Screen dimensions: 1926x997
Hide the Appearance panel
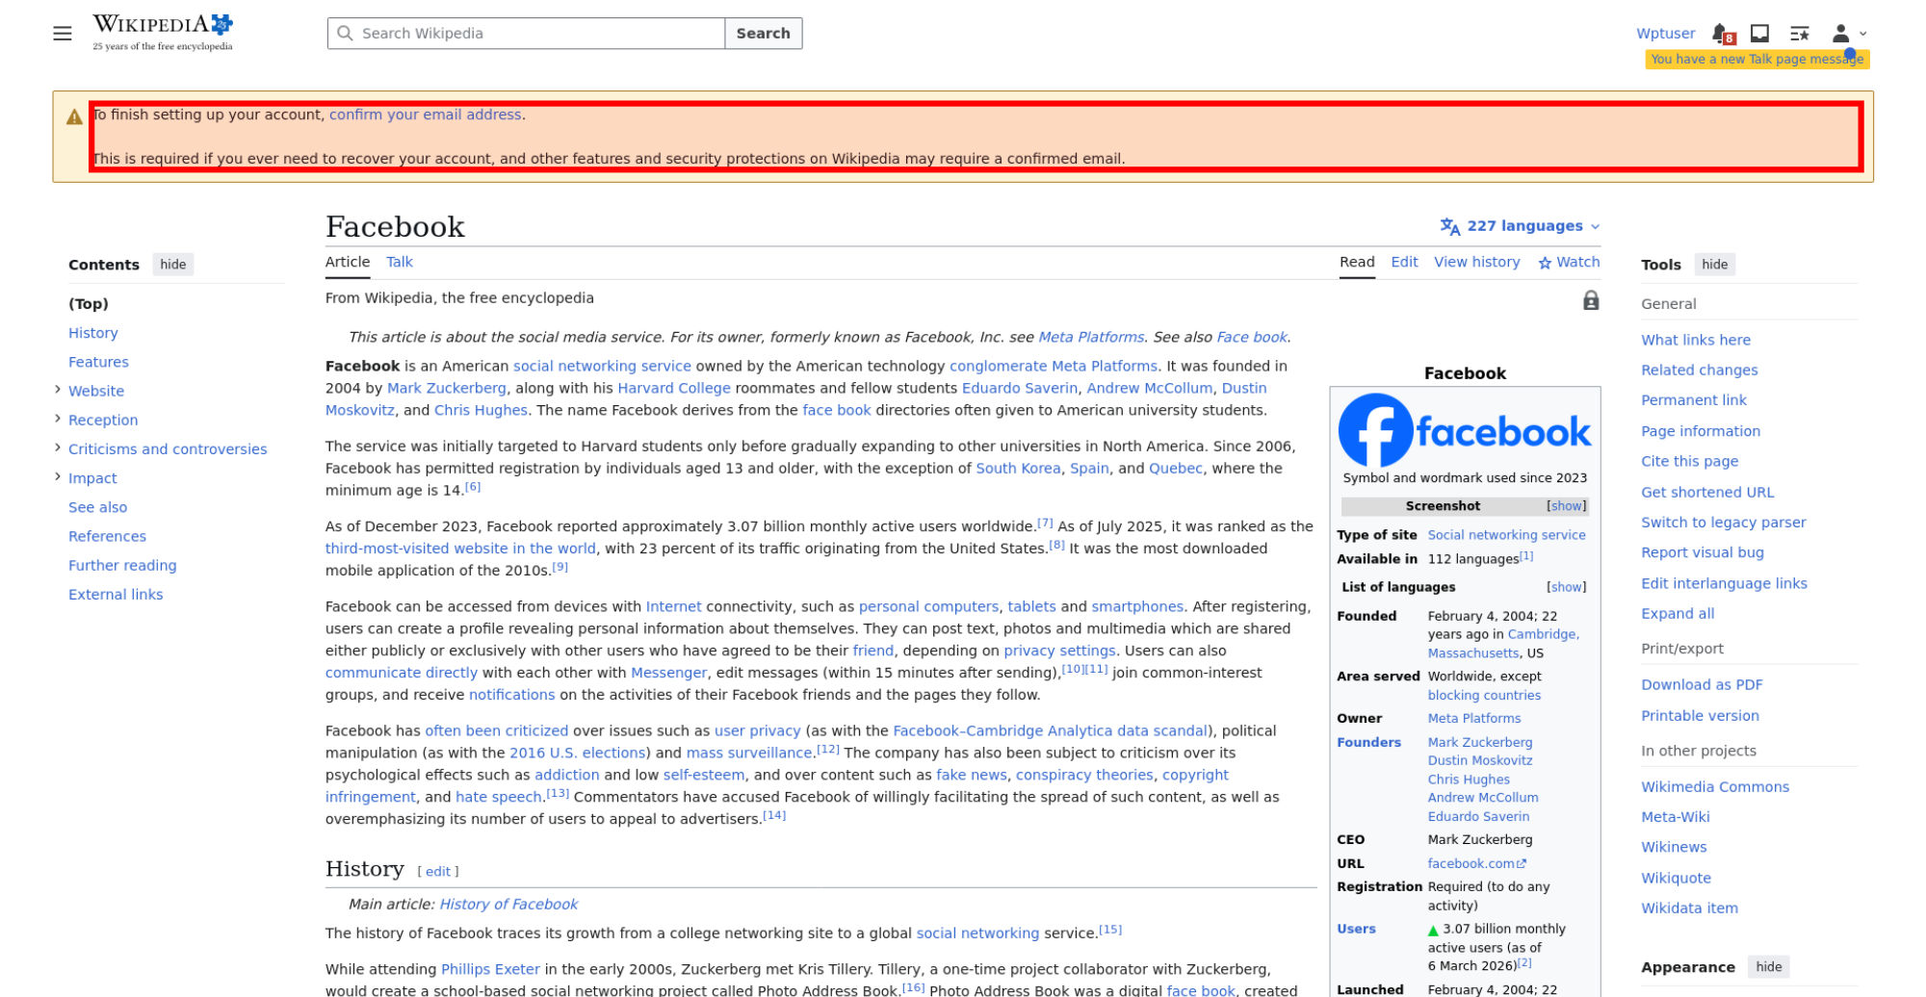[1768, 967]
